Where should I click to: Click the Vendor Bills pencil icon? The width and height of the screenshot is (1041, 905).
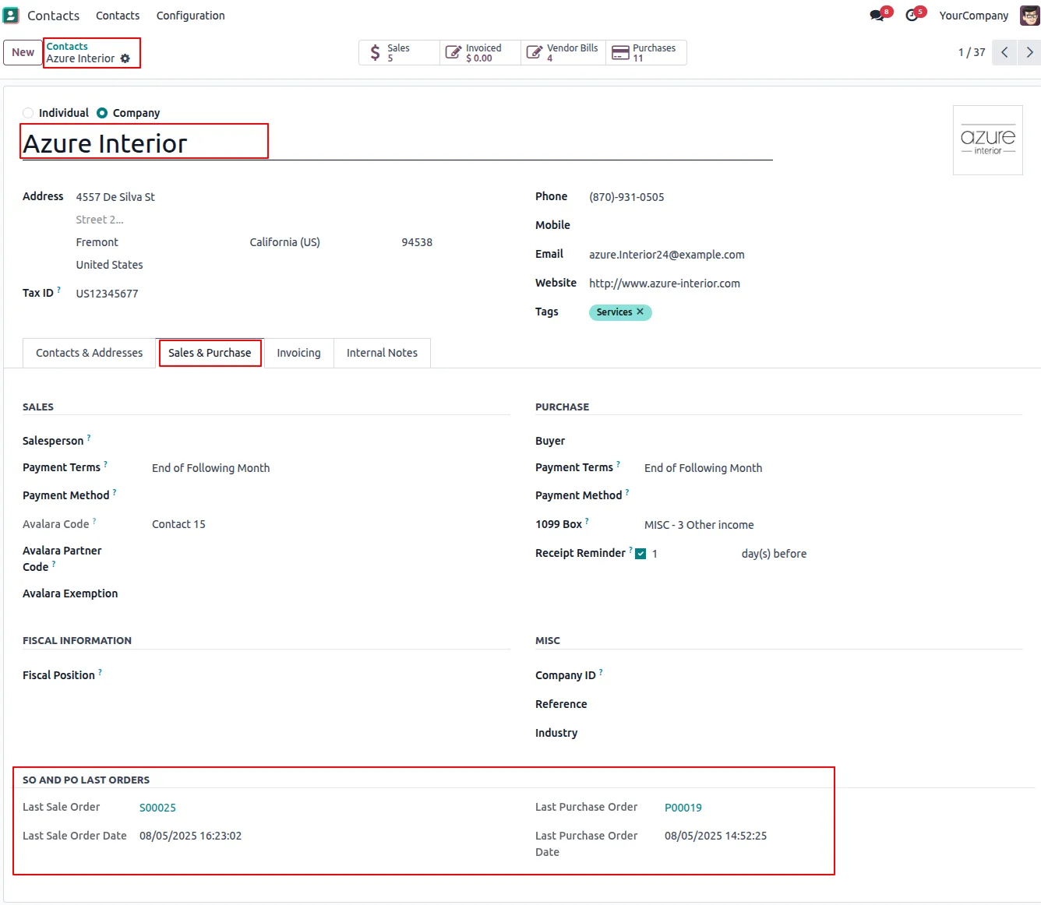pyautogui.click(x=535, y=52)
